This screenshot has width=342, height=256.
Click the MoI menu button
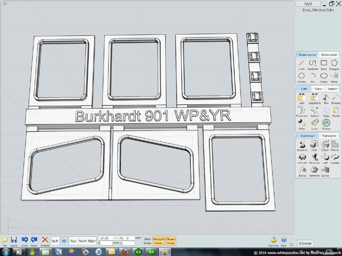(x=308, y=4)
